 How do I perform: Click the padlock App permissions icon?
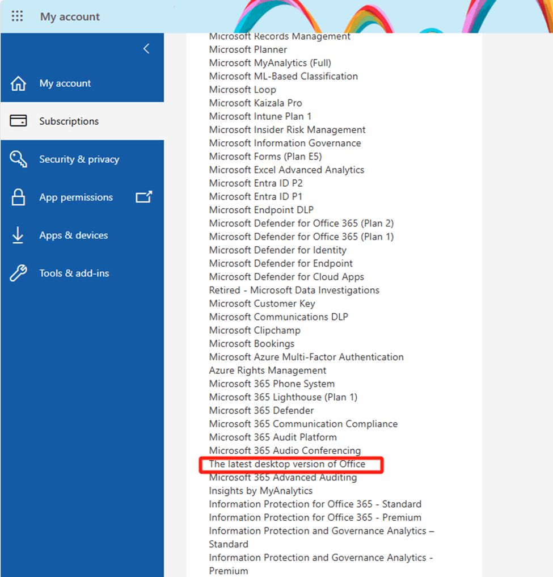(18, 197)
